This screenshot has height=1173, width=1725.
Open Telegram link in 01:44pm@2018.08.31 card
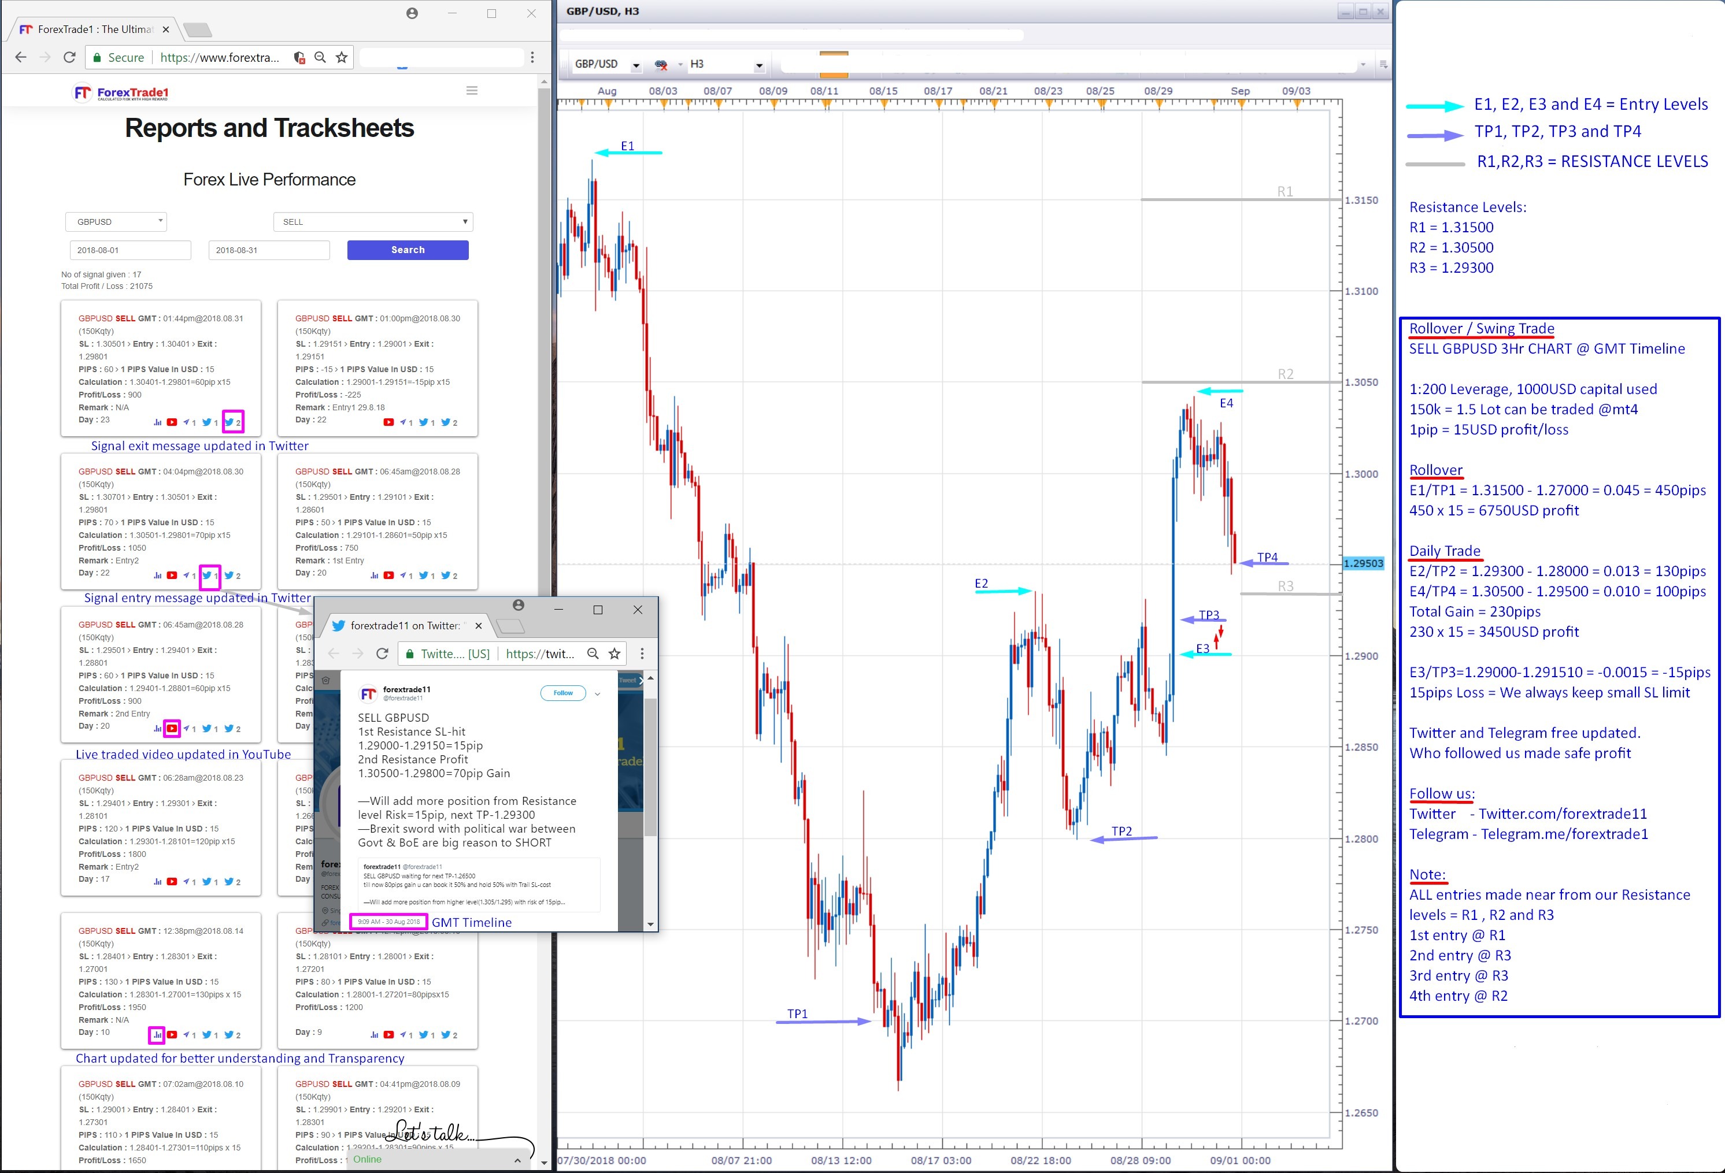[187, 422]
